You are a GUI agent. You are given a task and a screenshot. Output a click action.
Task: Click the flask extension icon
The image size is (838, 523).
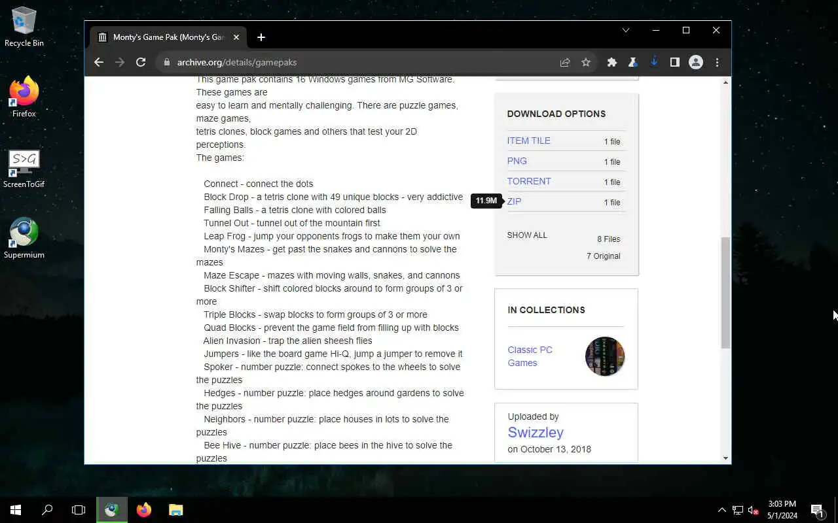click(x=632, y=62)
